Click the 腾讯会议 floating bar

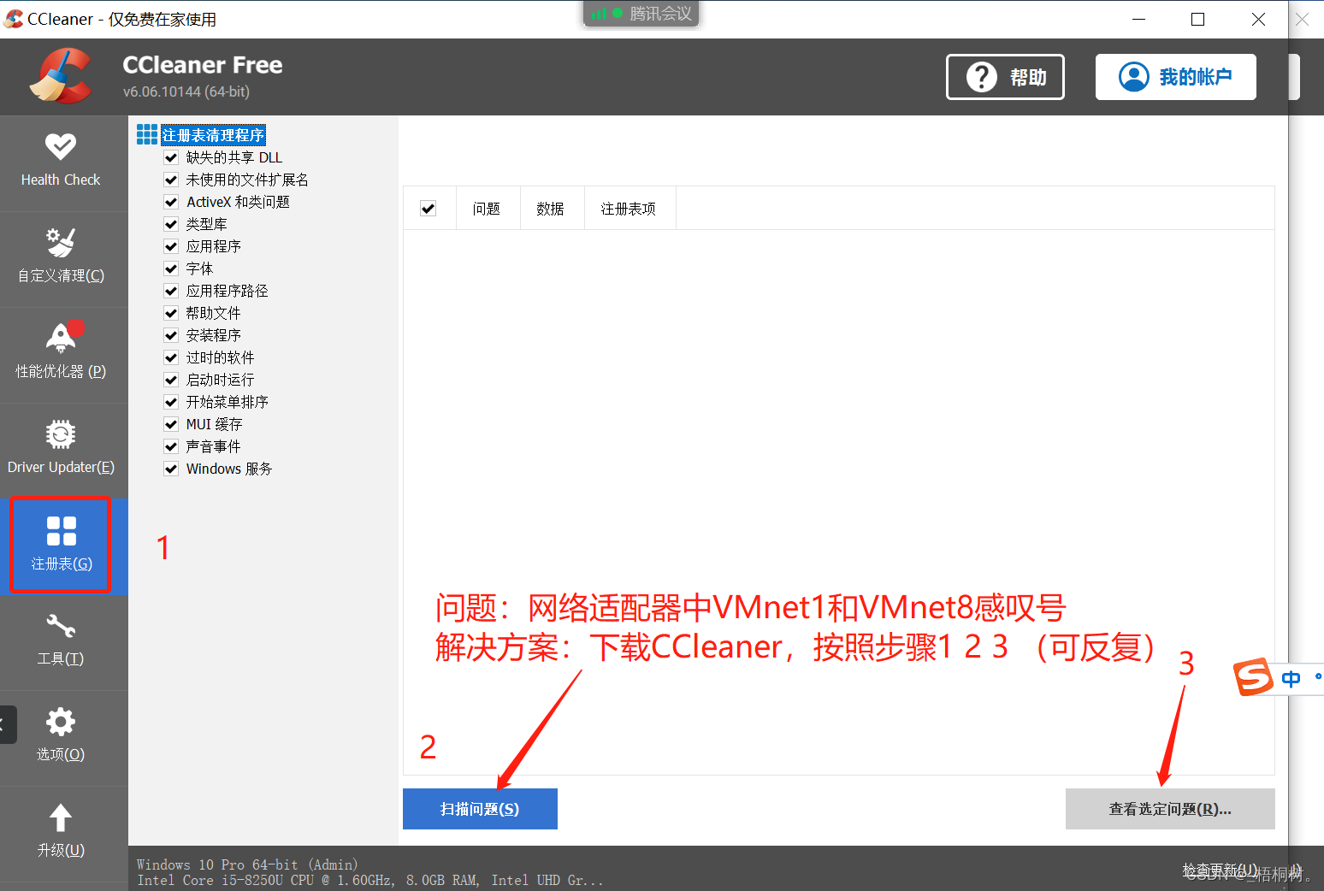tap(641, 14)
